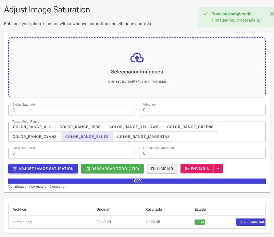274x237 pixels.
Task: Click the Seleccionar imágenes upload text
Action: (x=137, y=72)
